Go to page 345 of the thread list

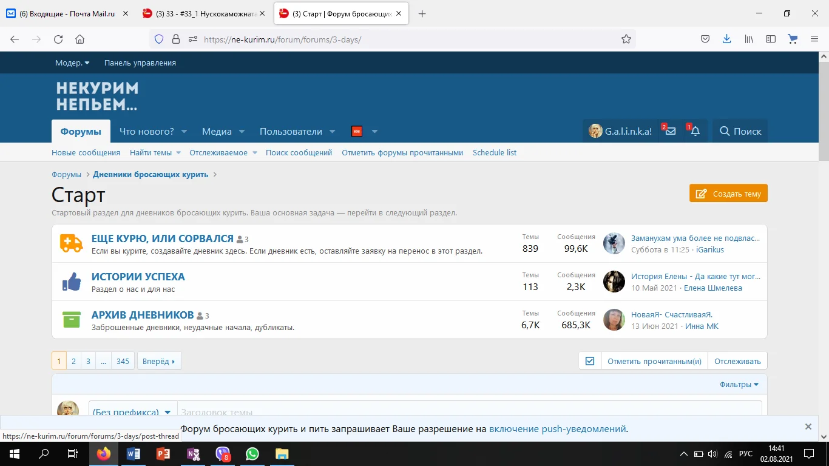(x=123, y=361)
